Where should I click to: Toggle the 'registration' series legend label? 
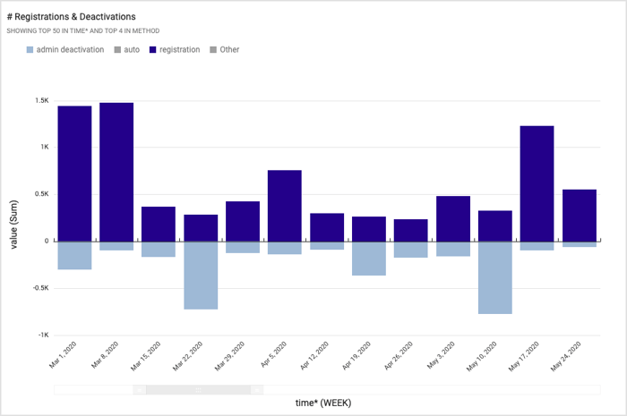pos(179,49)
